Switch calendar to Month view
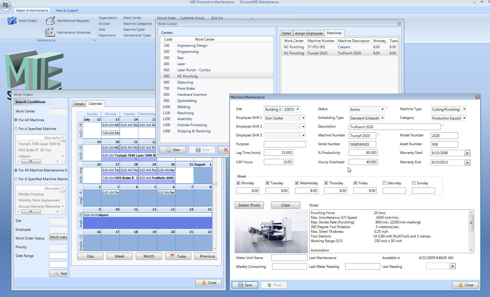The height and width of the screenshot is (297, 490). point(149,256)
